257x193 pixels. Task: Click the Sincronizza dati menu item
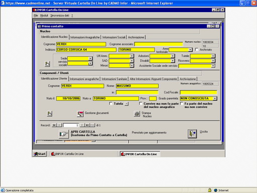click(x=60, y=16)
